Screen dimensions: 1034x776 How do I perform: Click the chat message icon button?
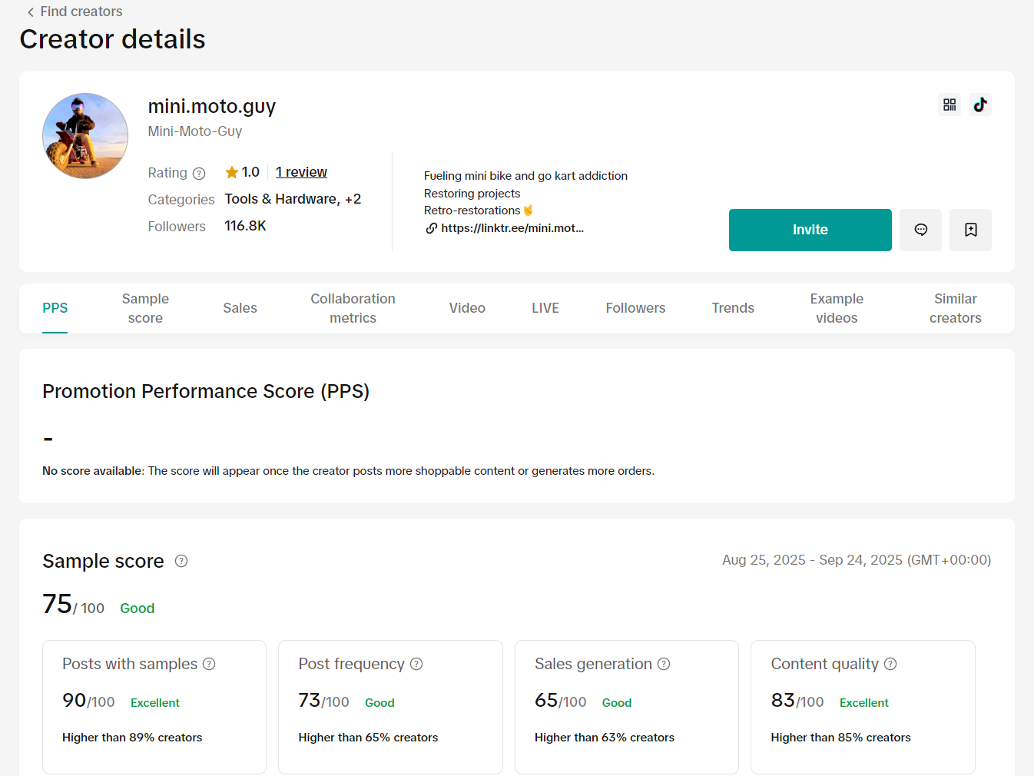tap(920, 230)
